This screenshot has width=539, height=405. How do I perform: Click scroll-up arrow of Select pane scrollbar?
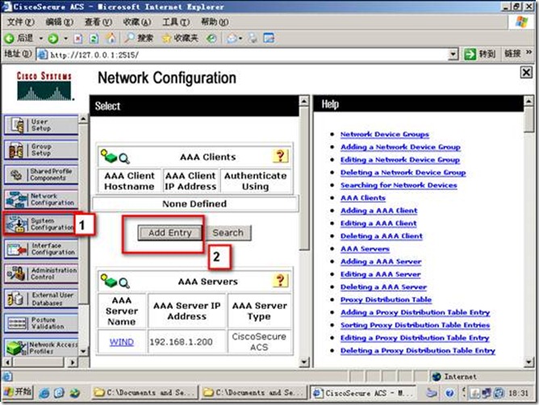point(304,101)
